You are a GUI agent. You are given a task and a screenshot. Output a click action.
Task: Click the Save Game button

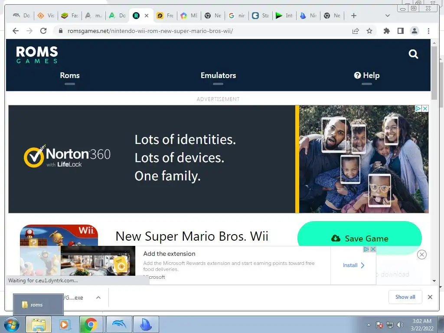click(359, 238)
